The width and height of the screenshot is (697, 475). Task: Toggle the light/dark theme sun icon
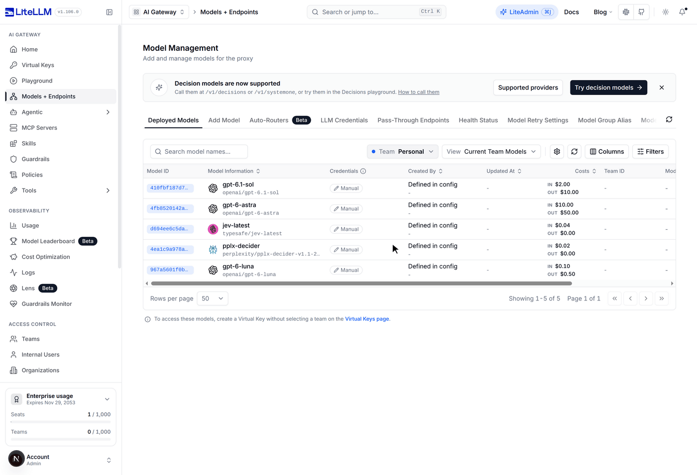[x=666, y=12]
